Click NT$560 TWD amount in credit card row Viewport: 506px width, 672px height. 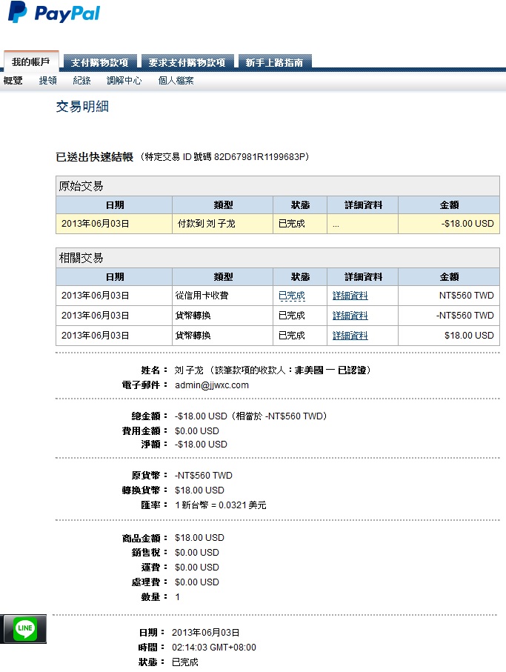click(466, 296)
